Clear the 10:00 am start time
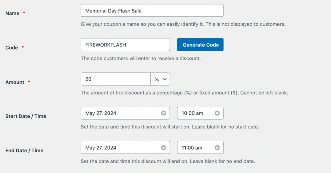The width and height of the screenshot is (331, 173). click(218, 113)
